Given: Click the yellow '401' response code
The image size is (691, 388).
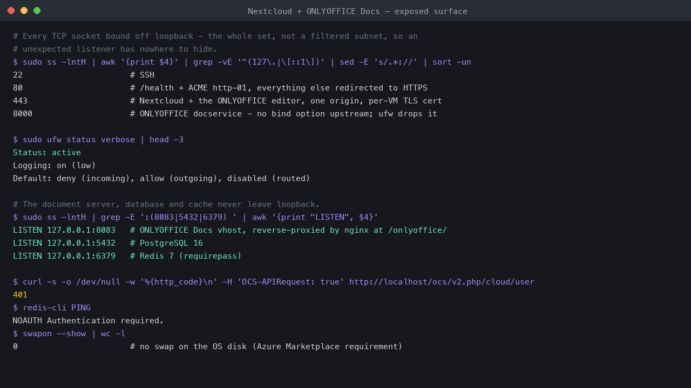Looking at the screenshot, I should (x=20, y=295).
